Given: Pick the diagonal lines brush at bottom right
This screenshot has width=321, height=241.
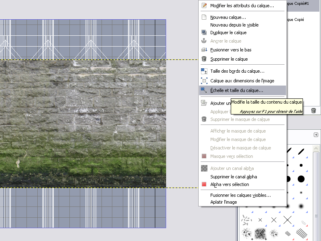Looking at the screenshot, I should 301,233.
